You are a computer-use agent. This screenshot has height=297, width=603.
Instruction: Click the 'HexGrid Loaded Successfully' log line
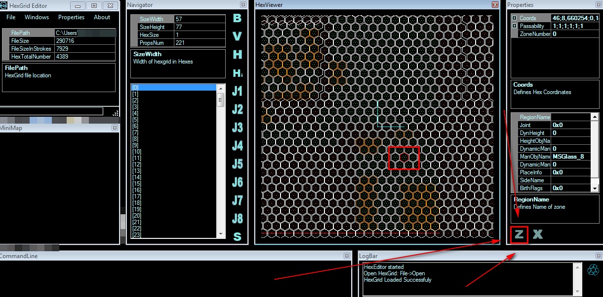398,280
